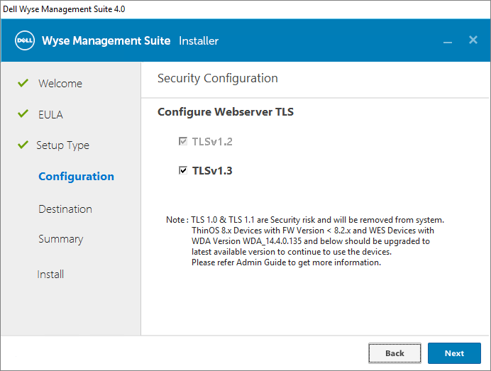Select the Install step
491x371 pixels.
50,275
